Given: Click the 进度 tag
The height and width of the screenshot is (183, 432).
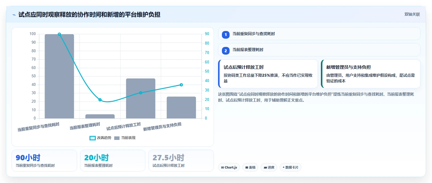Looking at the screenshot, I should click(269, 167).
